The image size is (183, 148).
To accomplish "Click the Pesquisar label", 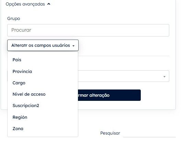I will point(110,133).
